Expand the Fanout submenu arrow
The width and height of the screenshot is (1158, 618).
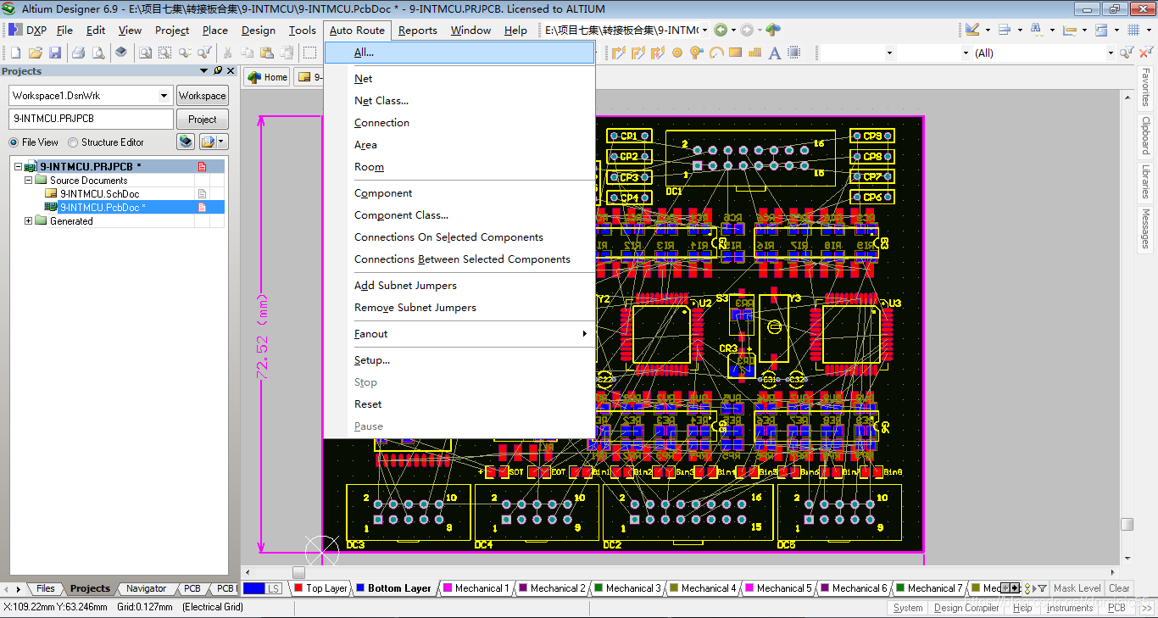click(585, 334)
